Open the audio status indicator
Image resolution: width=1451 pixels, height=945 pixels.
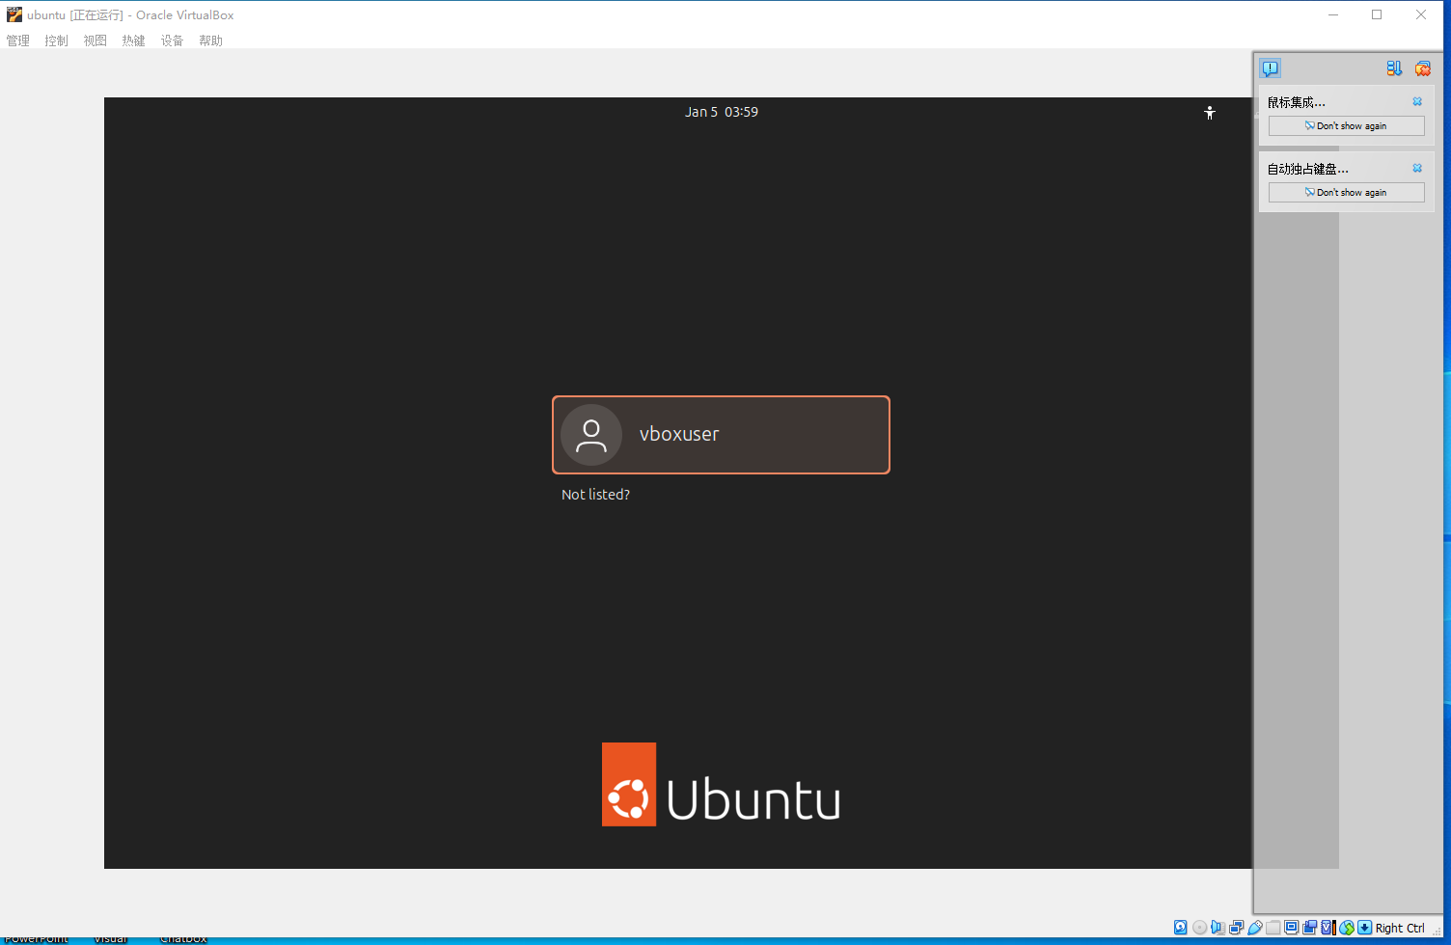coord(1218,928)
